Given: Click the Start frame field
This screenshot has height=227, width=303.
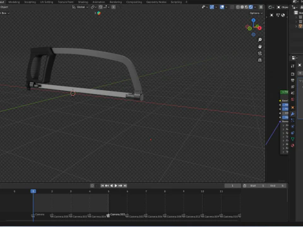Looking at the screenshot, I should point(257,185).
